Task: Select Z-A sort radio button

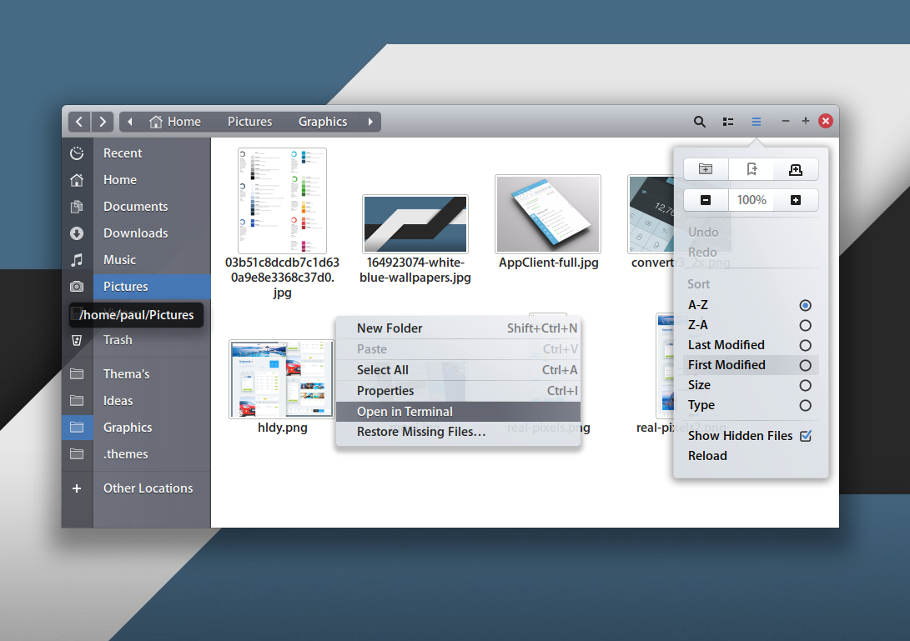Action: (805, 325)
